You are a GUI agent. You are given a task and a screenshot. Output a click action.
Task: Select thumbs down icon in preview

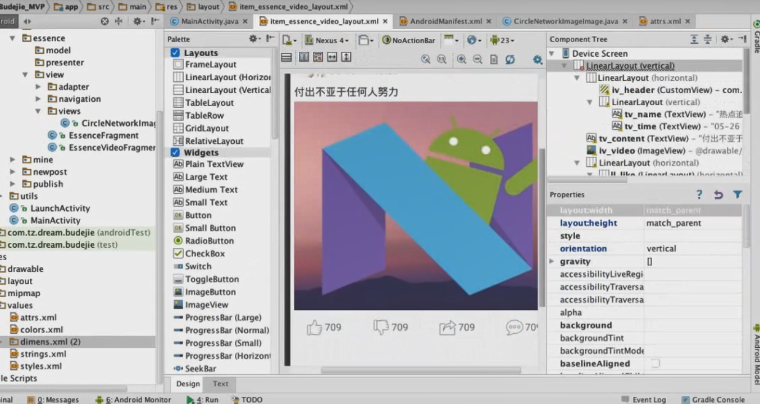[x=381, y=328]
